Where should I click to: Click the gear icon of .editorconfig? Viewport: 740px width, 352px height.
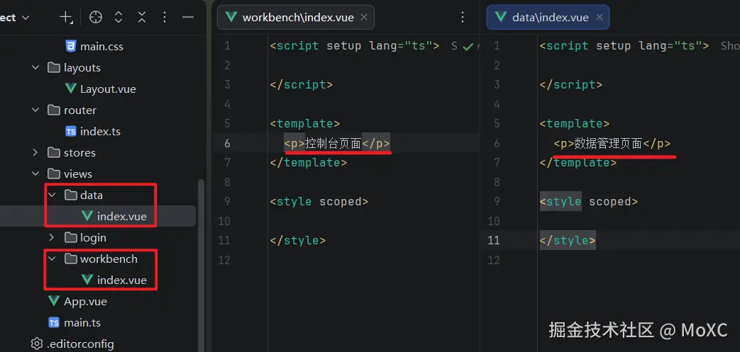(x=36, y=344)
